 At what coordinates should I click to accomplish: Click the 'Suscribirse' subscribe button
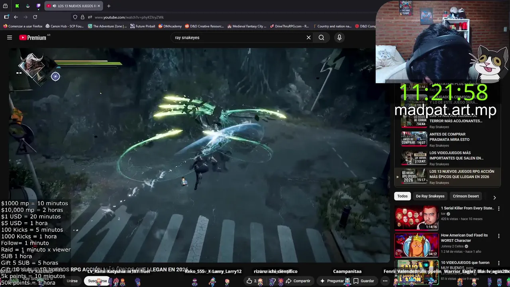coord(98,281)
